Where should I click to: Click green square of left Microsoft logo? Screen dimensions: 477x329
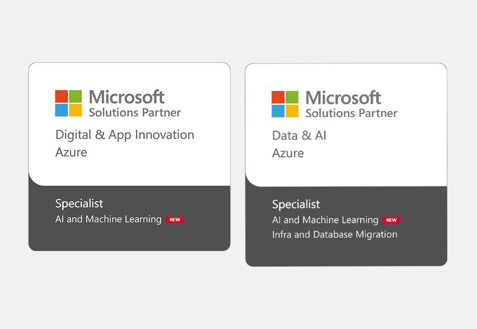[75, 97]
